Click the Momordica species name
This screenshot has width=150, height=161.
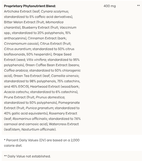click(x=54, y=22)
